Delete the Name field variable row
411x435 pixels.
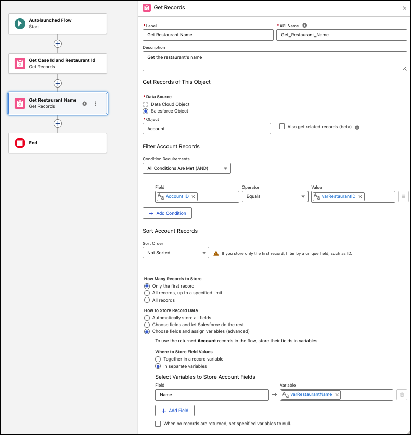pyautogui.click(x=401, y=395)
